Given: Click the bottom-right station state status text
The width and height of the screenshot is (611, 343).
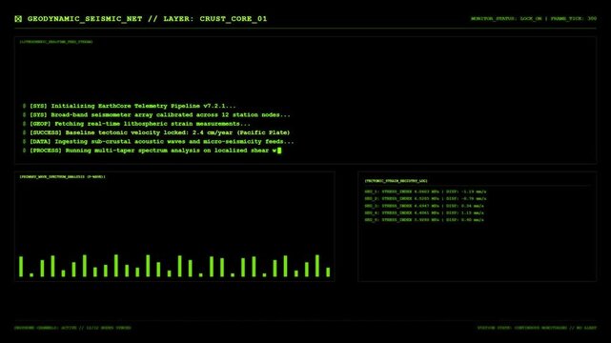Looking at the screenshot, I should pyautogui.click(x=537, y=328).
